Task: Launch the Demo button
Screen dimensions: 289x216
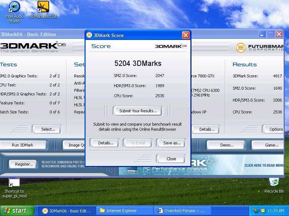Action: 227,145
